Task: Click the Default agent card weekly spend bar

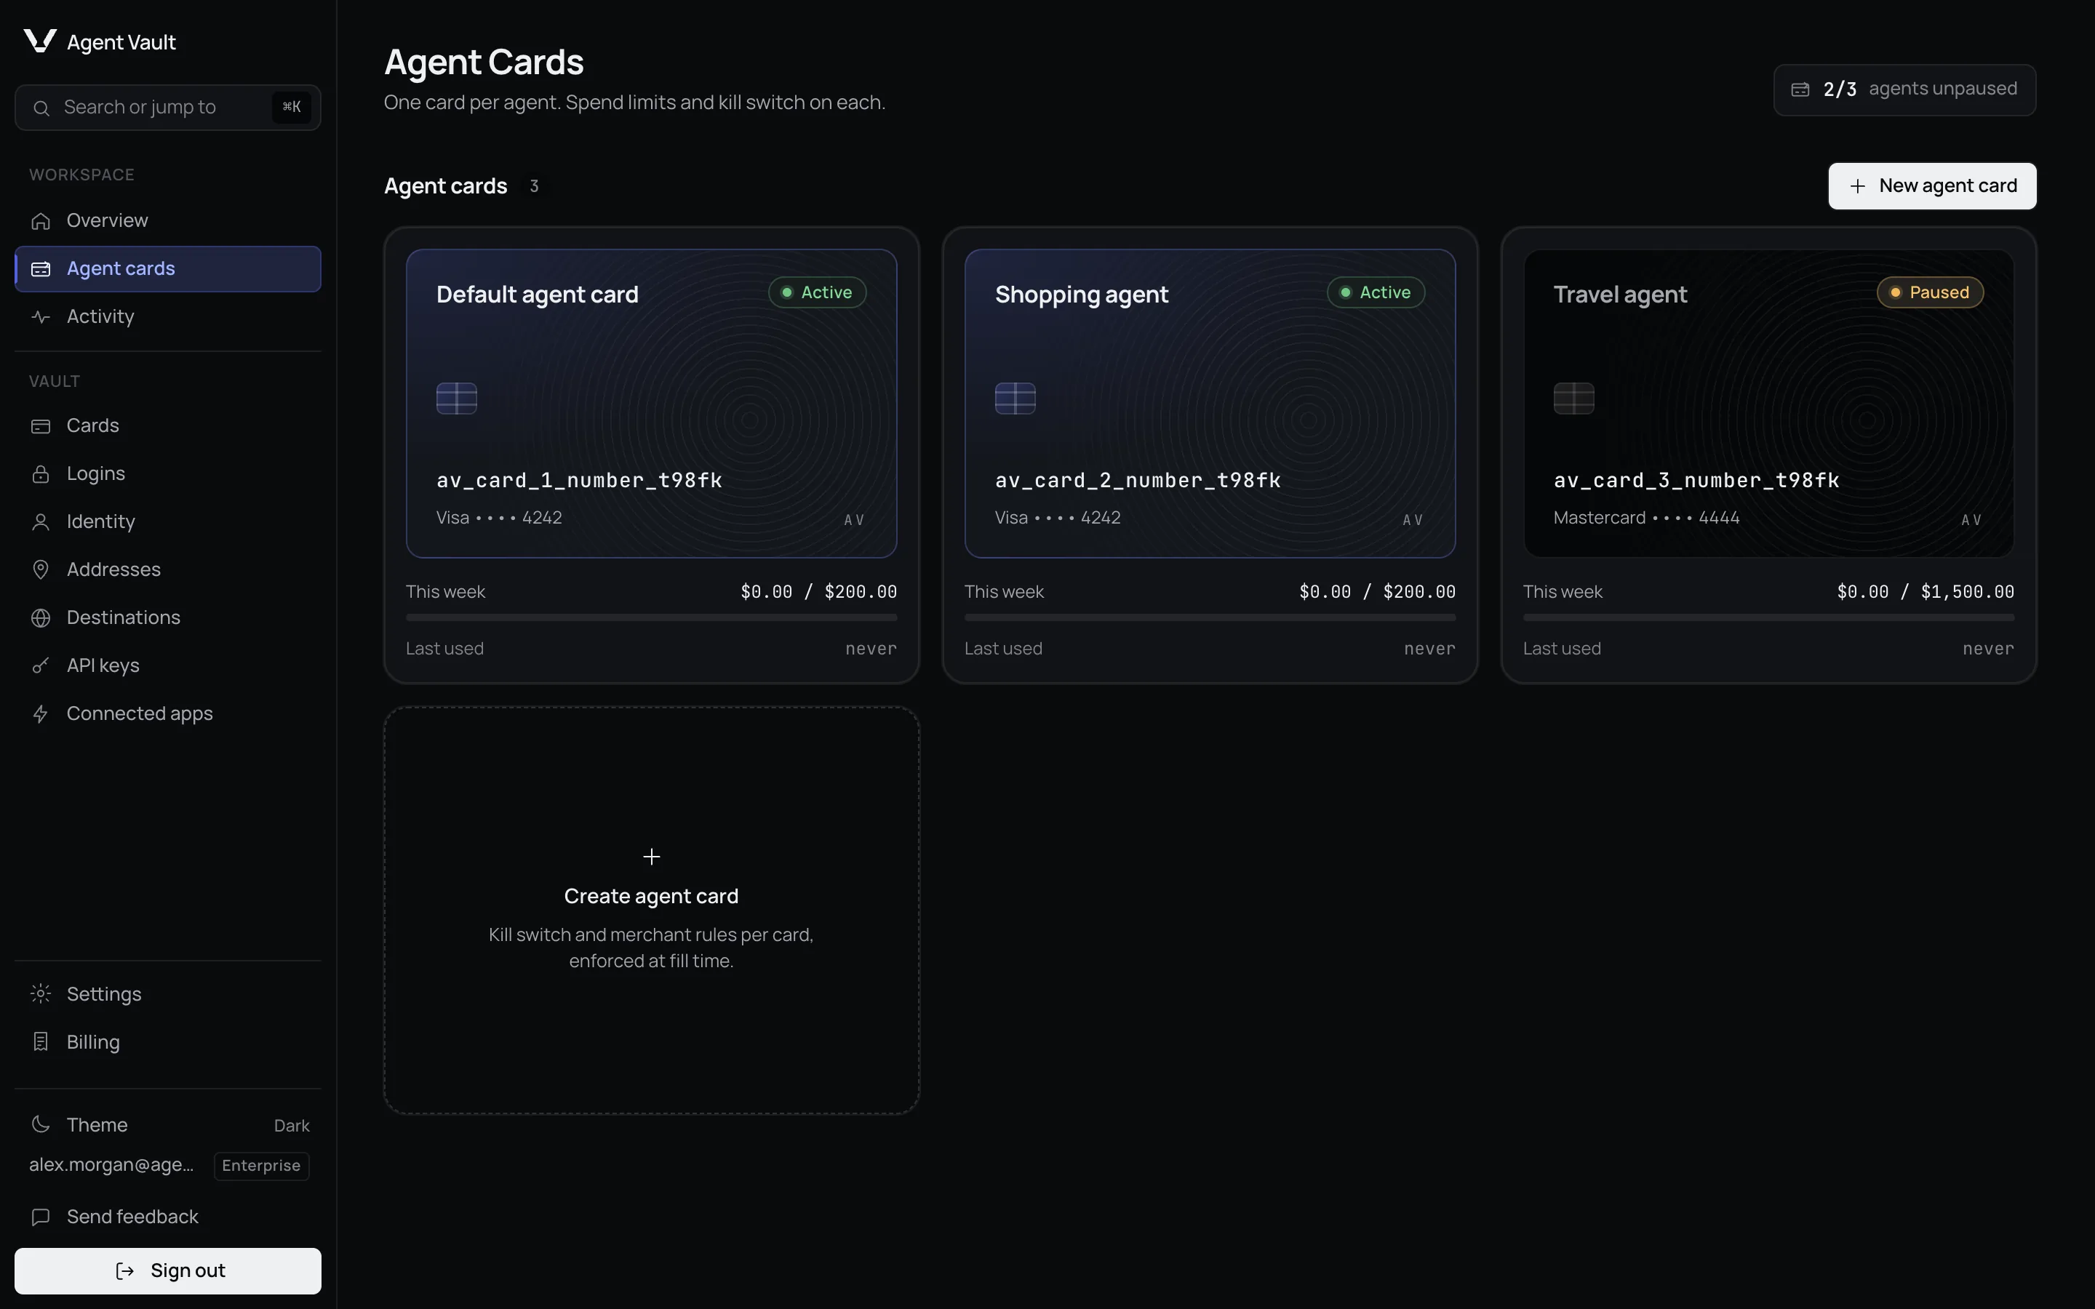Action: click(x=652, y=617)
